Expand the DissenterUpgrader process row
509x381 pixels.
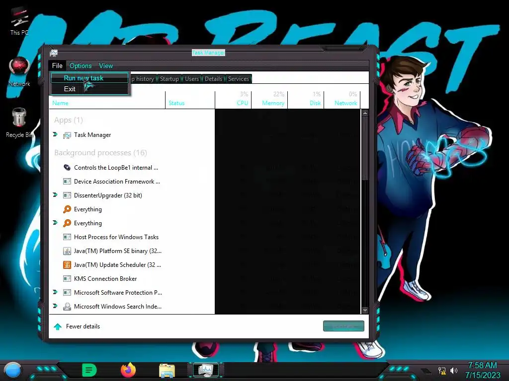pyautogui.click(x=55, y=194)
